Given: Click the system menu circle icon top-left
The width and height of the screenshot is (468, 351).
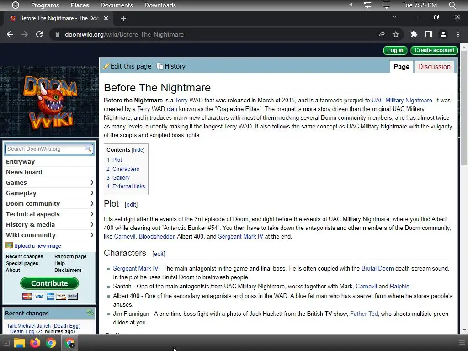Looking at the screenshot, I should point(15,5).
